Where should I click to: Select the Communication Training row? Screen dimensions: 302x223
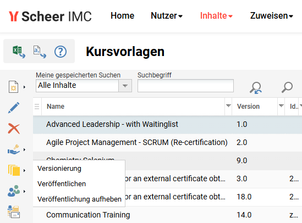167,215
